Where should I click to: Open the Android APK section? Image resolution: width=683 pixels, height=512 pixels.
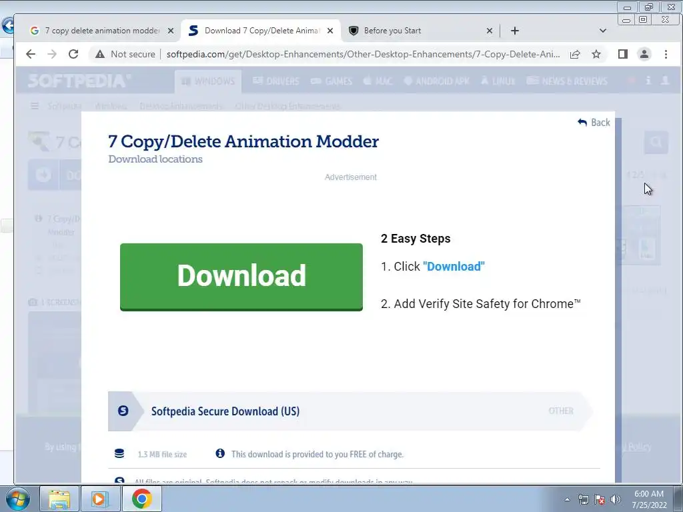coord(437,81)
